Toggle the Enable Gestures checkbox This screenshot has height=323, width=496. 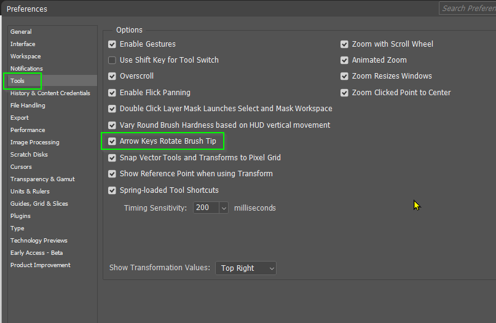click(x=112, y=44)
